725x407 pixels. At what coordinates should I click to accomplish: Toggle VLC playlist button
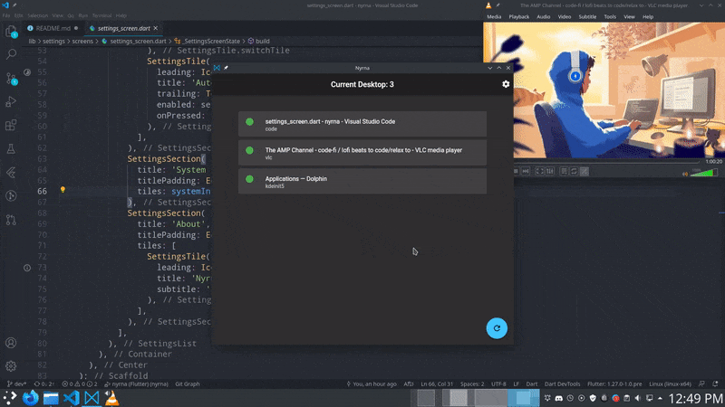point(564,171)
